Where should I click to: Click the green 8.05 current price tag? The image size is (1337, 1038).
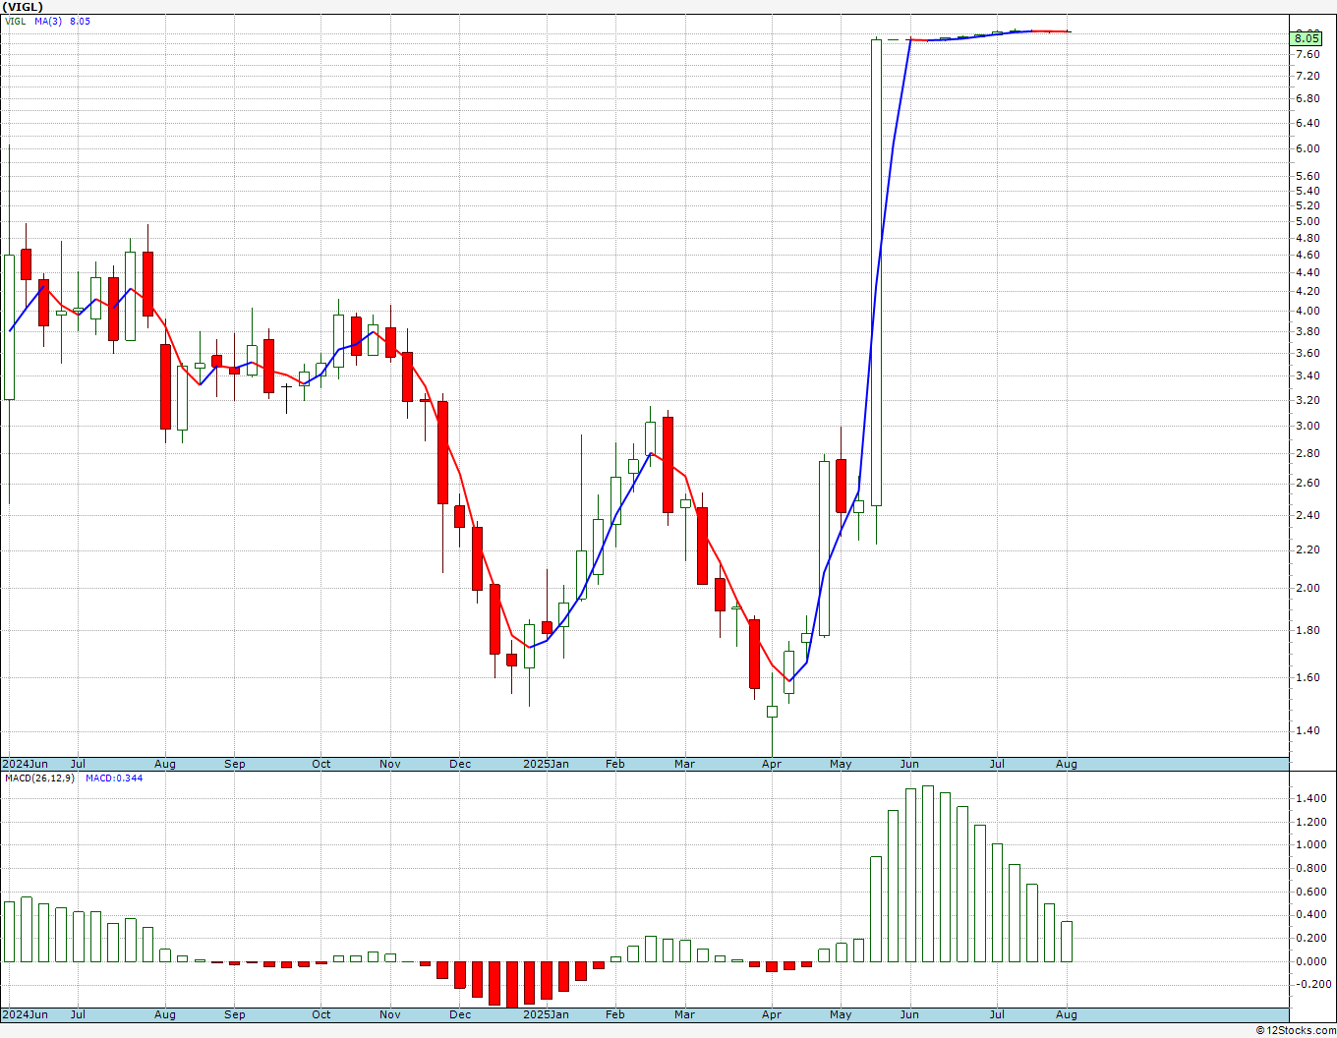click(x=1307, y=38)
